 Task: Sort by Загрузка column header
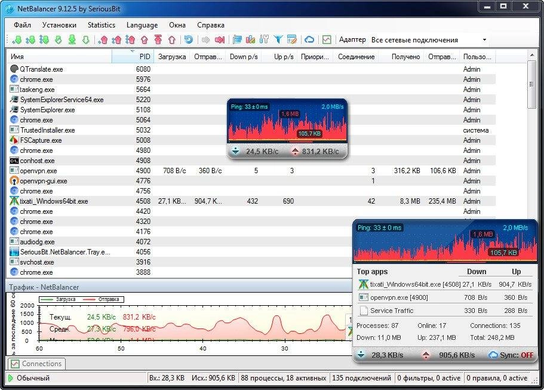tap(172, 57)
